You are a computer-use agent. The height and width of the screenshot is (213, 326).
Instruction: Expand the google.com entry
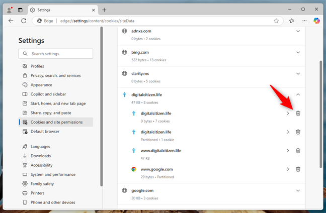coord(298,190)
